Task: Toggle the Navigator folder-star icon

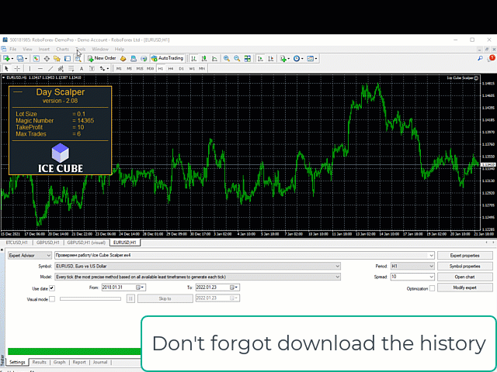Action: (x=57, y=59)
